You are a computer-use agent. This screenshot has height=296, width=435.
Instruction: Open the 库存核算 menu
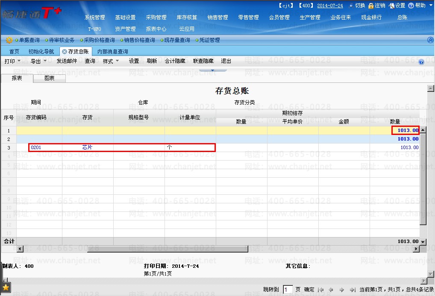click(187, 18)
